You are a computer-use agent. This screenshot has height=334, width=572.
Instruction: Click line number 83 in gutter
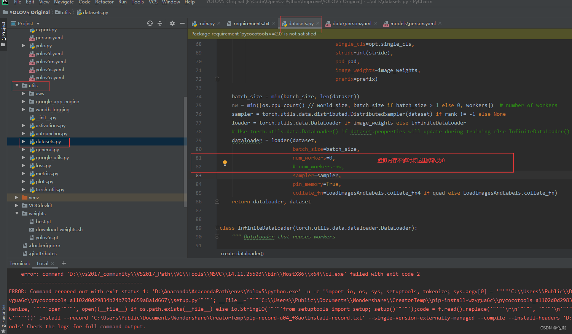[x=199, y=176]
